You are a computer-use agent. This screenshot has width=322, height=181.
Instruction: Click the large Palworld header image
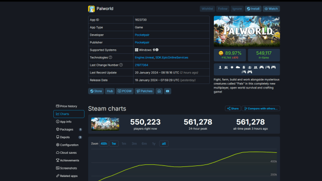(247, 31)
